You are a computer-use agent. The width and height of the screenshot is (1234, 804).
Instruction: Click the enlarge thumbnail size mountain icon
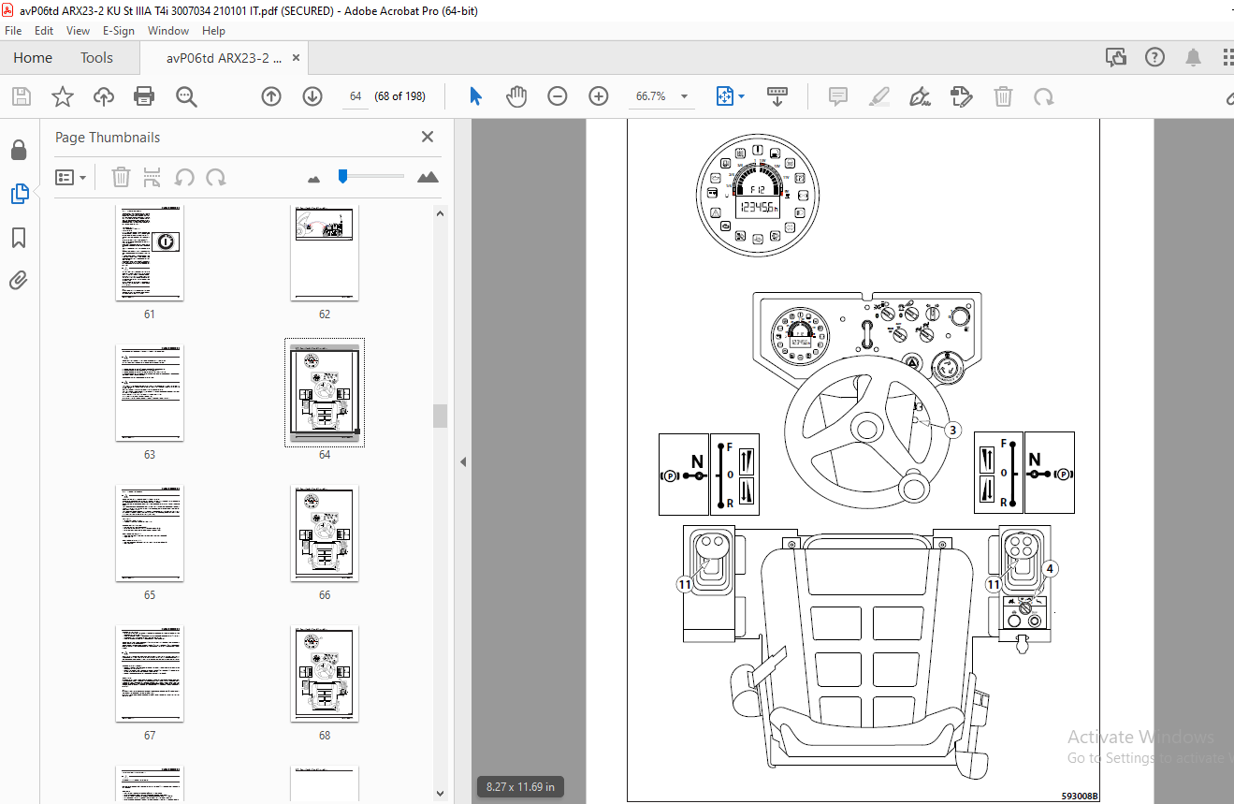coord(428,177)
